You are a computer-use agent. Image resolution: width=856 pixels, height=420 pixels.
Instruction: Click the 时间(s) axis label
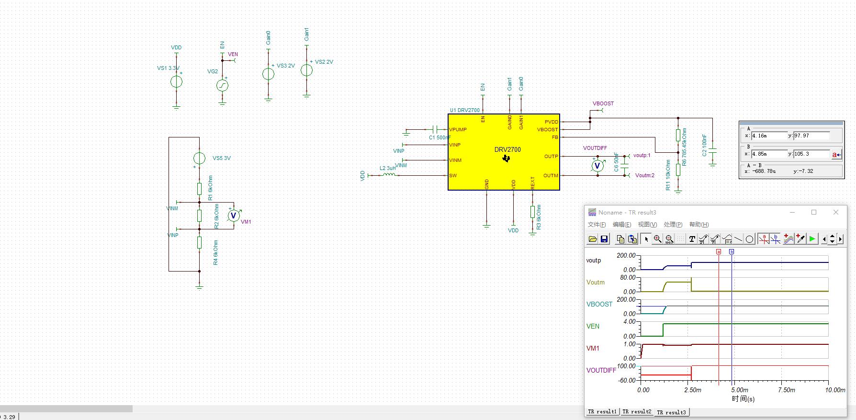[x=743, y=398]
